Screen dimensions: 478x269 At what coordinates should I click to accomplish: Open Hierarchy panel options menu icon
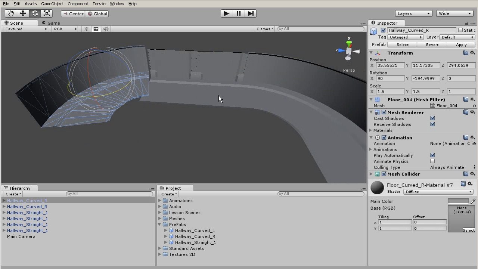click(152, 189)
